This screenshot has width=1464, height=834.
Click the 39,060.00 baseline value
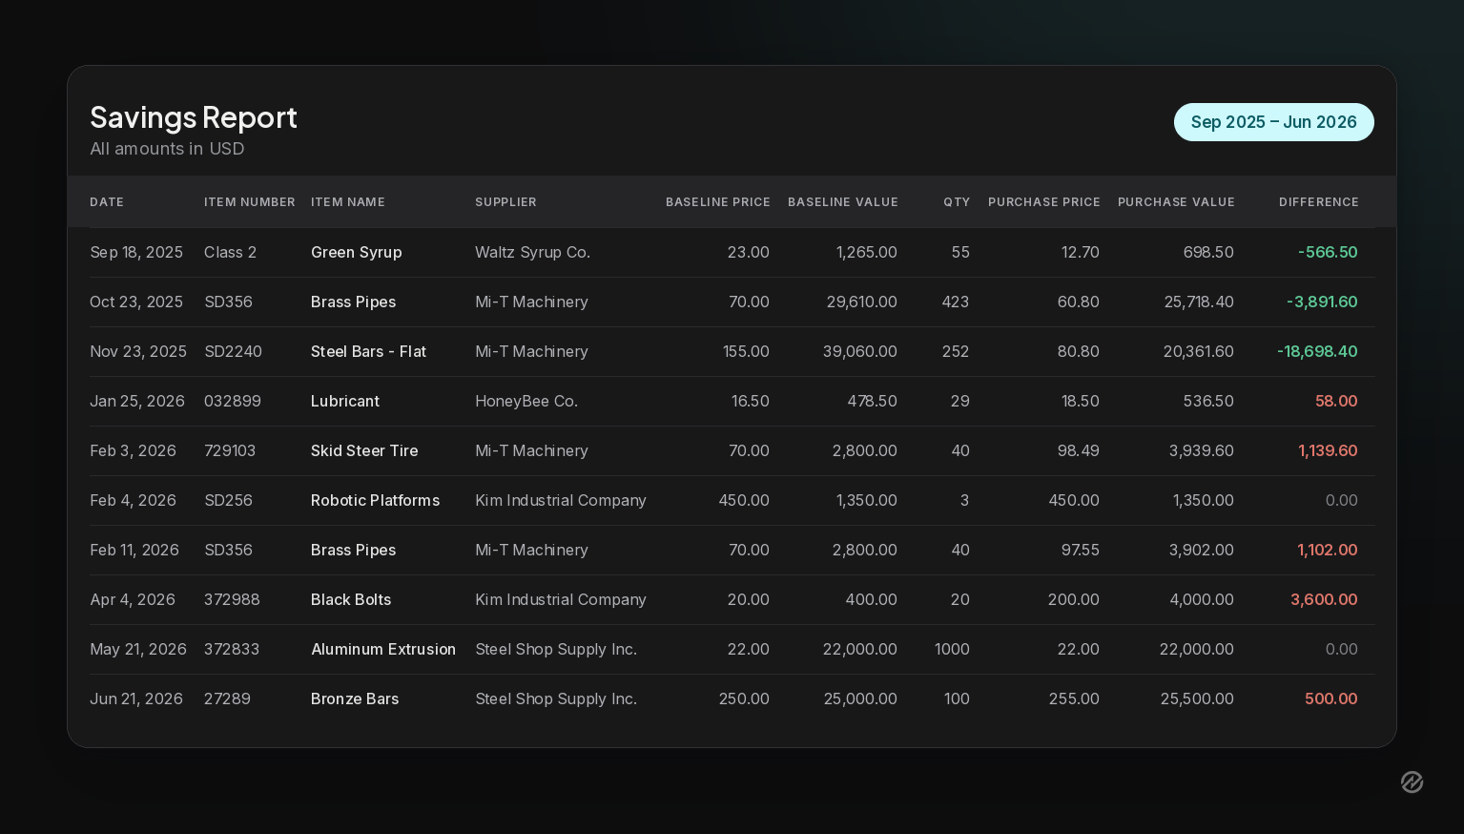860,351
